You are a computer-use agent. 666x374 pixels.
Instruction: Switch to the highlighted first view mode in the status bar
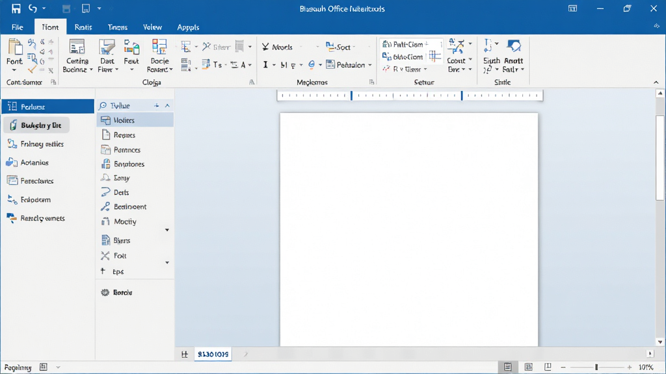coord(508,368)
